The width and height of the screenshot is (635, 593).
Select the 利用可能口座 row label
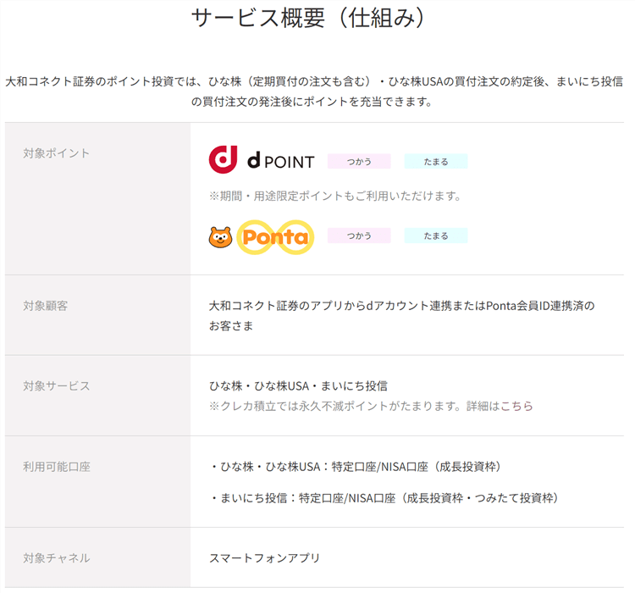tap(57, 467)
